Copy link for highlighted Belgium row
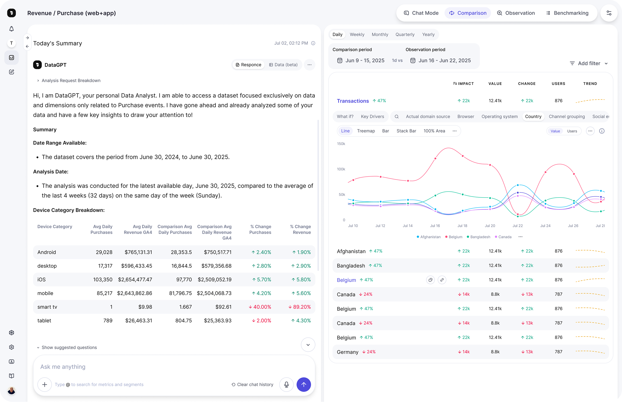Screen dimensions: 622x402 click(442, 280)
